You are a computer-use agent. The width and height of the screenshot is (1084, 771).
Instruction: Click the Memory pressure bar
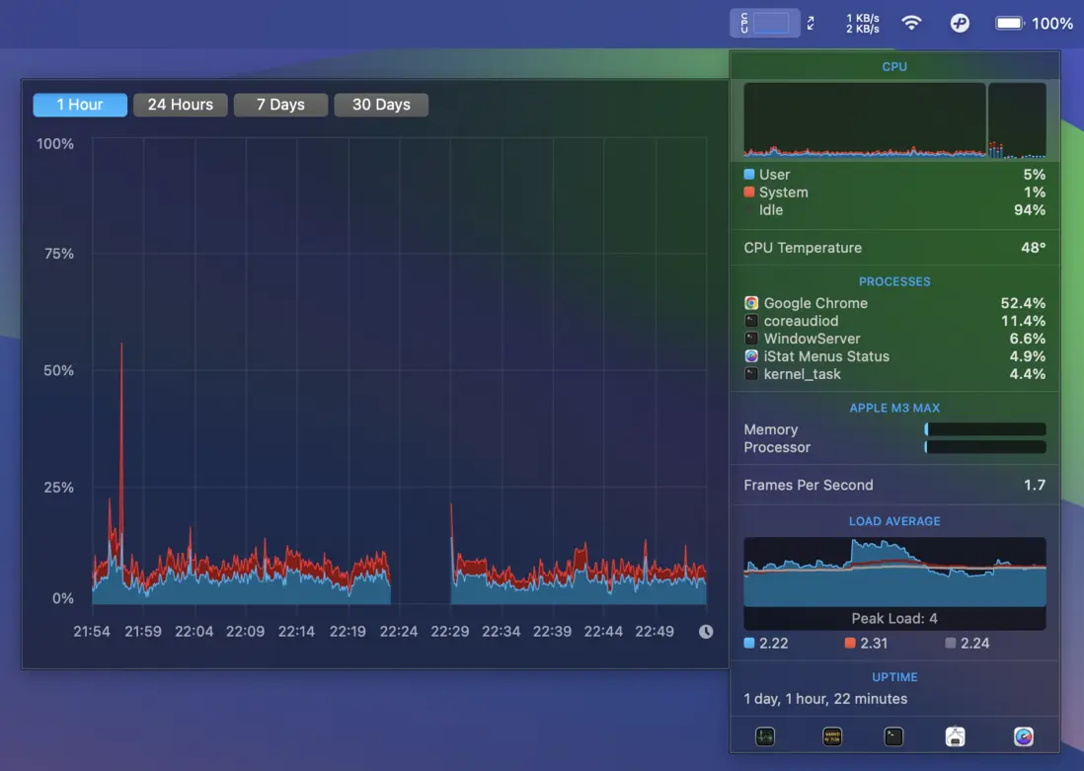click(x=985, y=429)
